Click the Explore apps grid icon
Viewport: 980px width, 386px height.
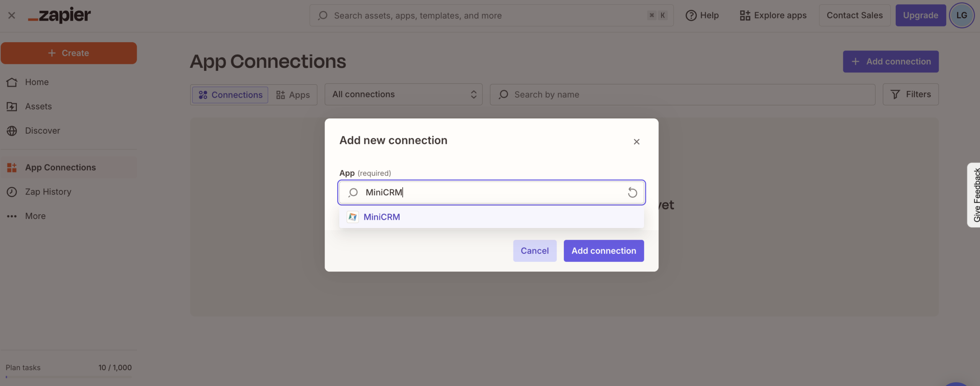[x=745, y=15]
